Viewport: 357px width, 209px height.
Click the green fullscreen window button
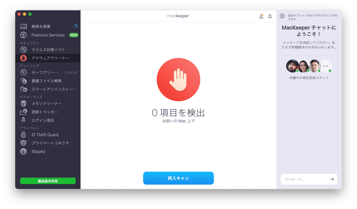coord(30,14)
